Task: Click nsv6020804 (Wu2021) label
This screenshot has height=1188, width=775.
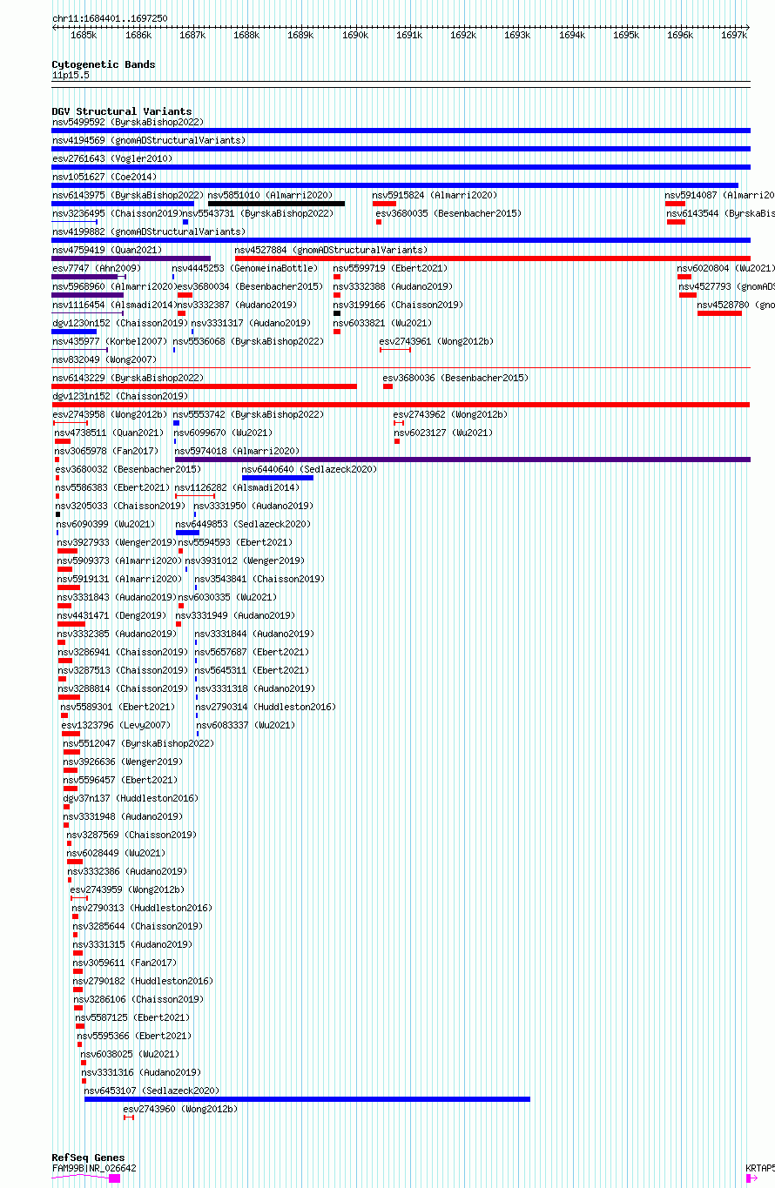Action: click(726, 269)
